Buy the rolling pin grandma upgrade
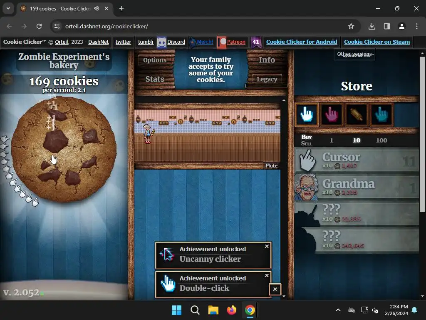This screenshot has width=426, height=320. (x=357, y=114)
